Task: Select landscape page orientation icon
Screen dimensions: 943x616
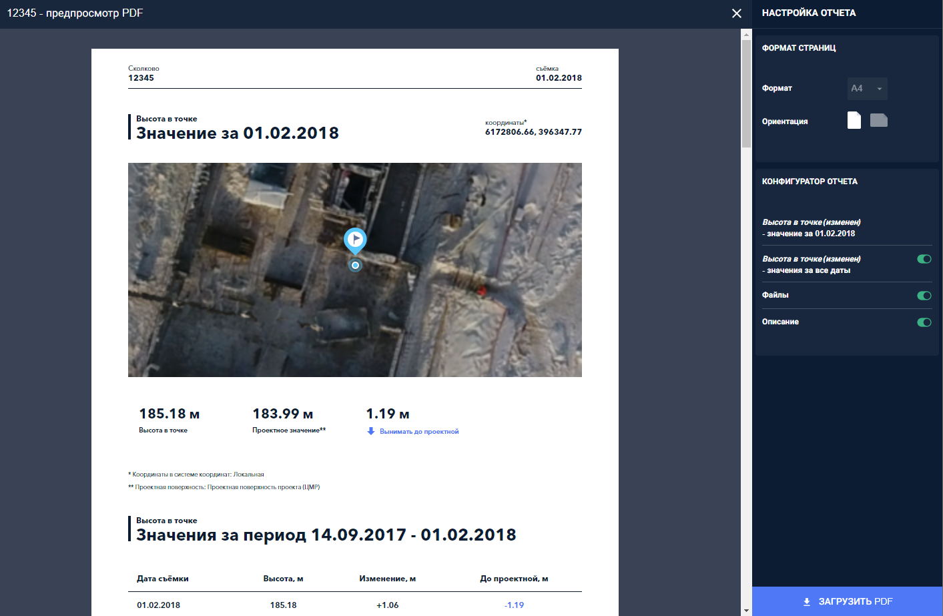Action: point(878,120)
